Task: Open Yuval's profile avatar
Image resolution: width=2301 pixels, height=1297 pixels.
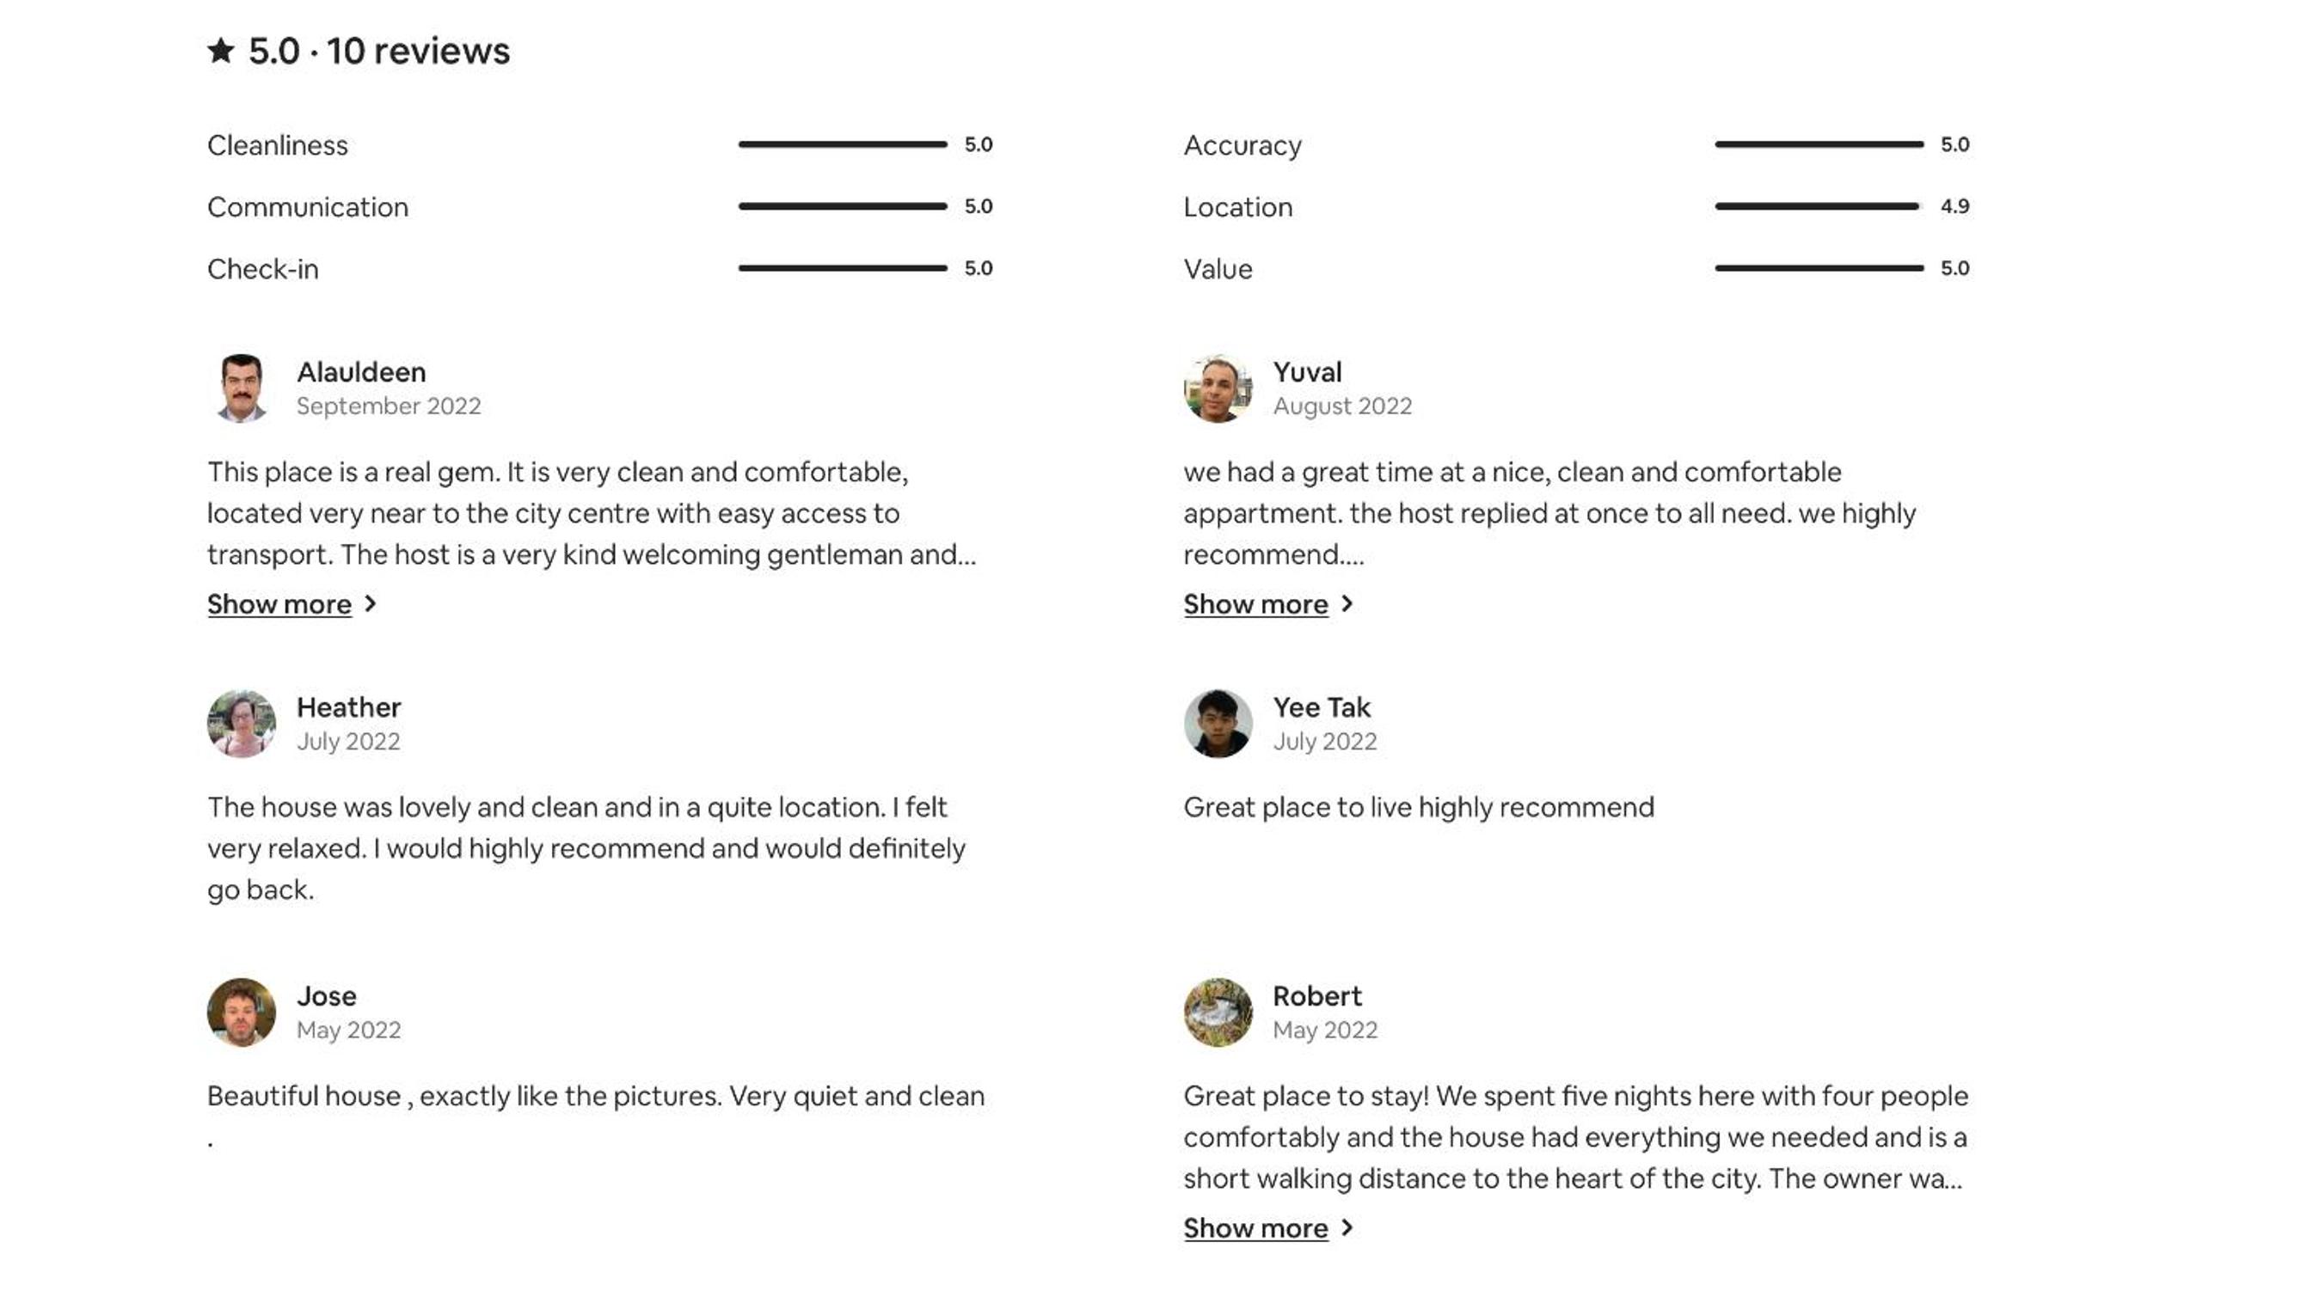Action: [1218, 388]
